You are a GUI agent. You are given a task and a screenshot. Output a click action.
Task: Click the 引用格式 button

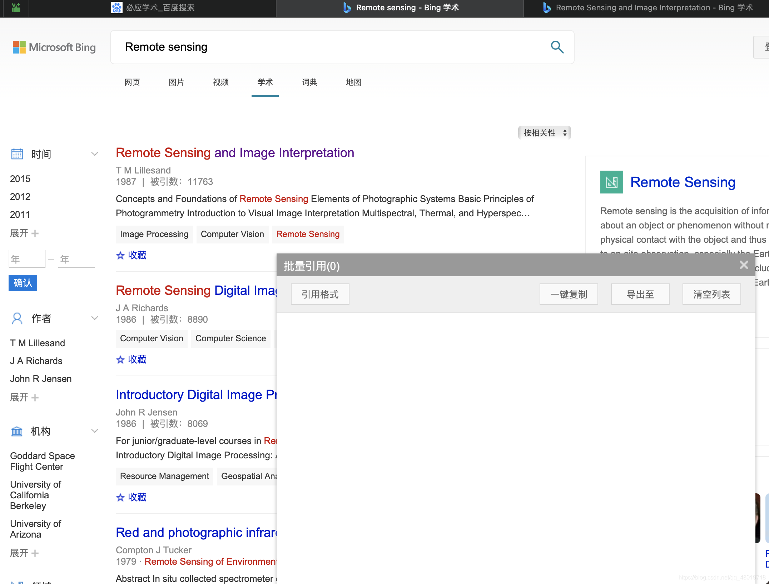tap(320, 294)
